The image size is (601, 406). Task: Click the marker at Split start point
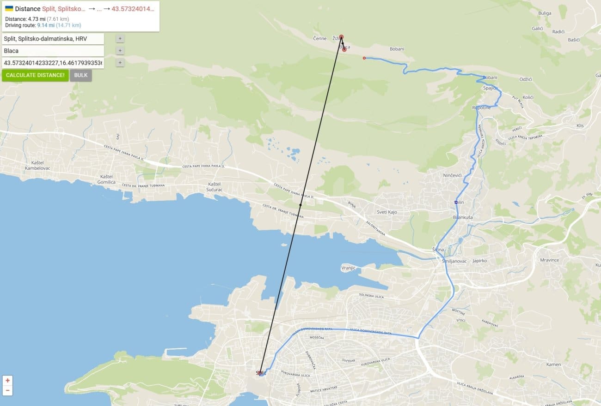click(260, 373)
